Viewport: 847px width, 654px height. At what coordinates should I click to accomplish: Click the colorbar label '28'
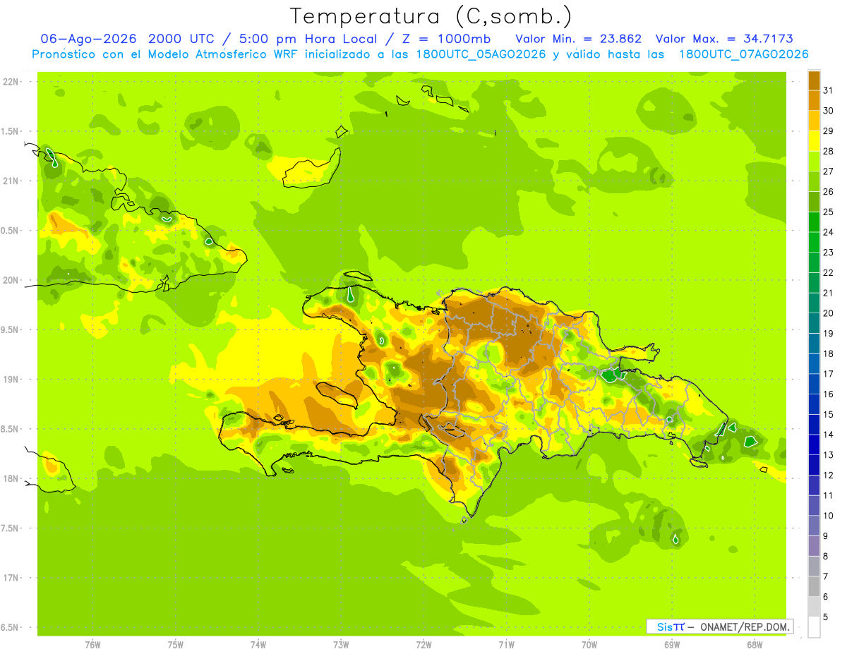(x=829, y=151)
